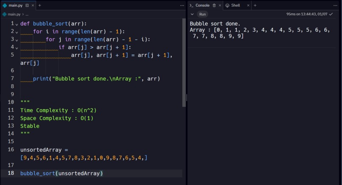Collapse the 'for j' loop fold on line 3
This screenshot has width=342, height=185.
17,40
